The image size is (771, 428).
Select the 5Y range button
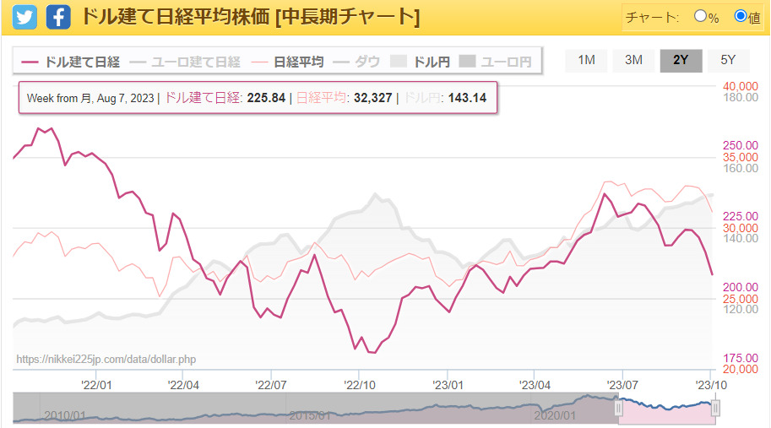click(x=728, y=60)
